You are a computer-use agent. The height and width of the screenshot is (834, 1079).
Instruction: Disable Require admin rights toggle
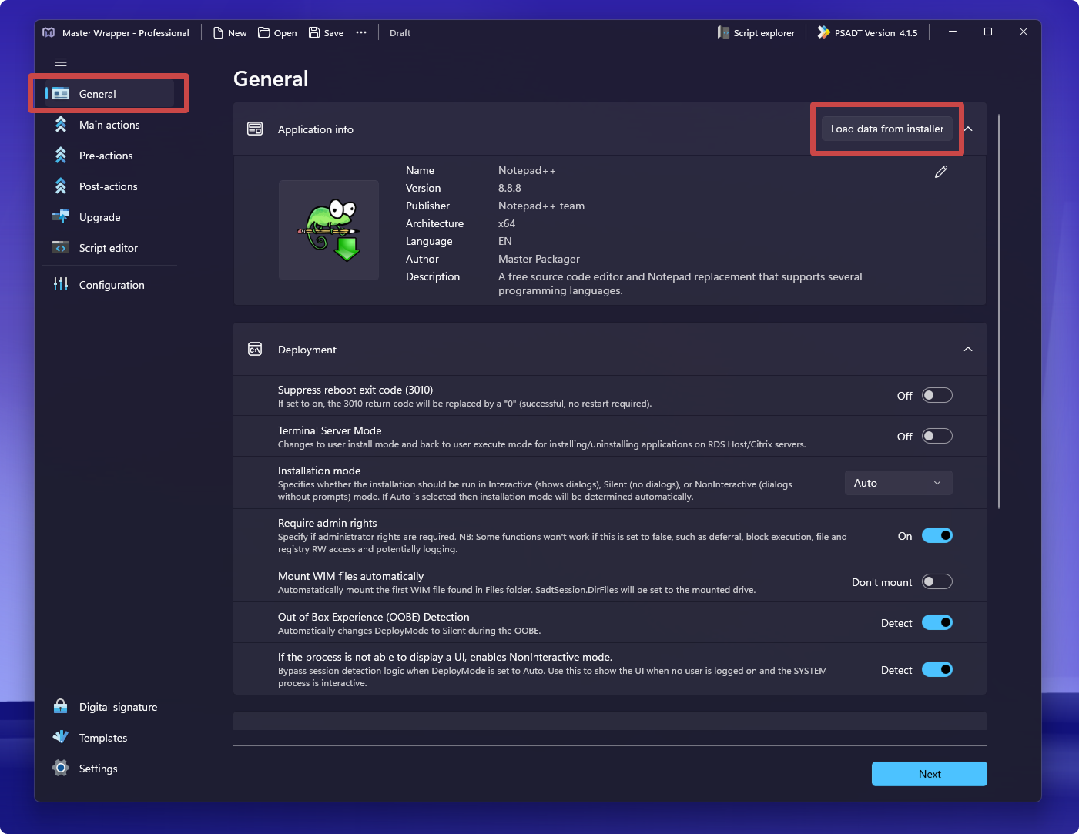pyautogui.click(x=937, y=536)
